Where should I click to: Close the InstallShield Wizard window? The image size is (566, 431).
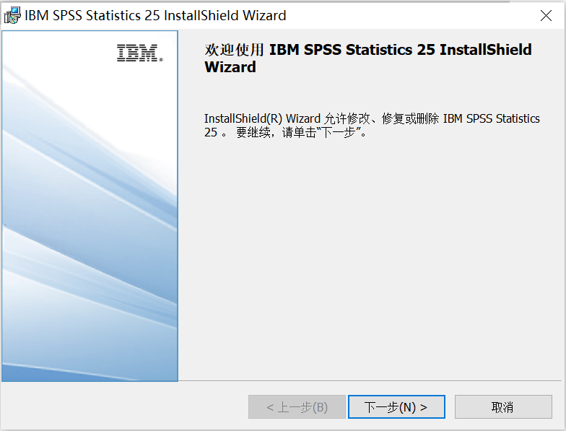pyautogui.click(x=546, y=16)
